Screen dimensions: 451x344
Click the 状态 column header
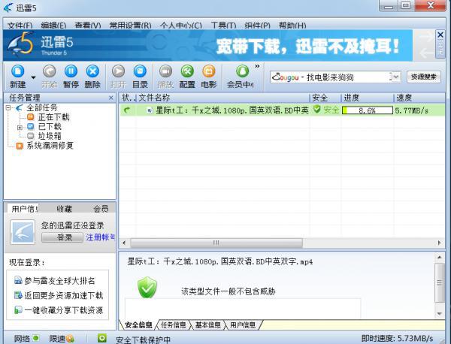click(x=128, y=98)
